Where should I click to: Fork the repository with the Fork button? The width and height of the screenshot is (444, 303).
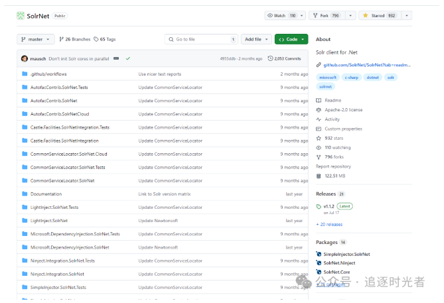[x=327, y=15]
